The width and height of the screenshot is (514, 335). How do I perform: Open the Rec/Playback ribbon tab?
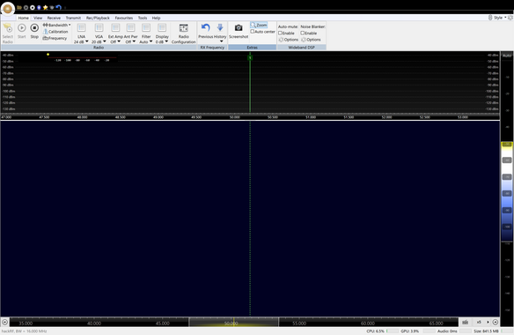point(98,18)
